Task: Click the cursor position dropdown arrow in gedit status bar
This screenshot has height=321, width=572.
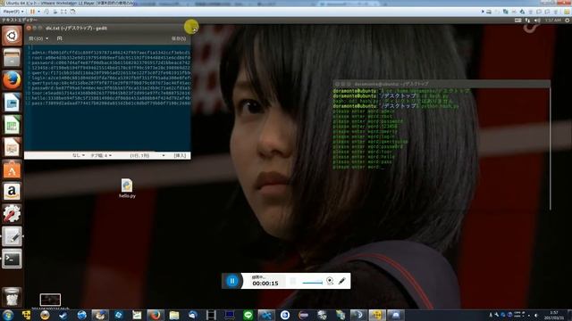Action: tap(164, 155)
